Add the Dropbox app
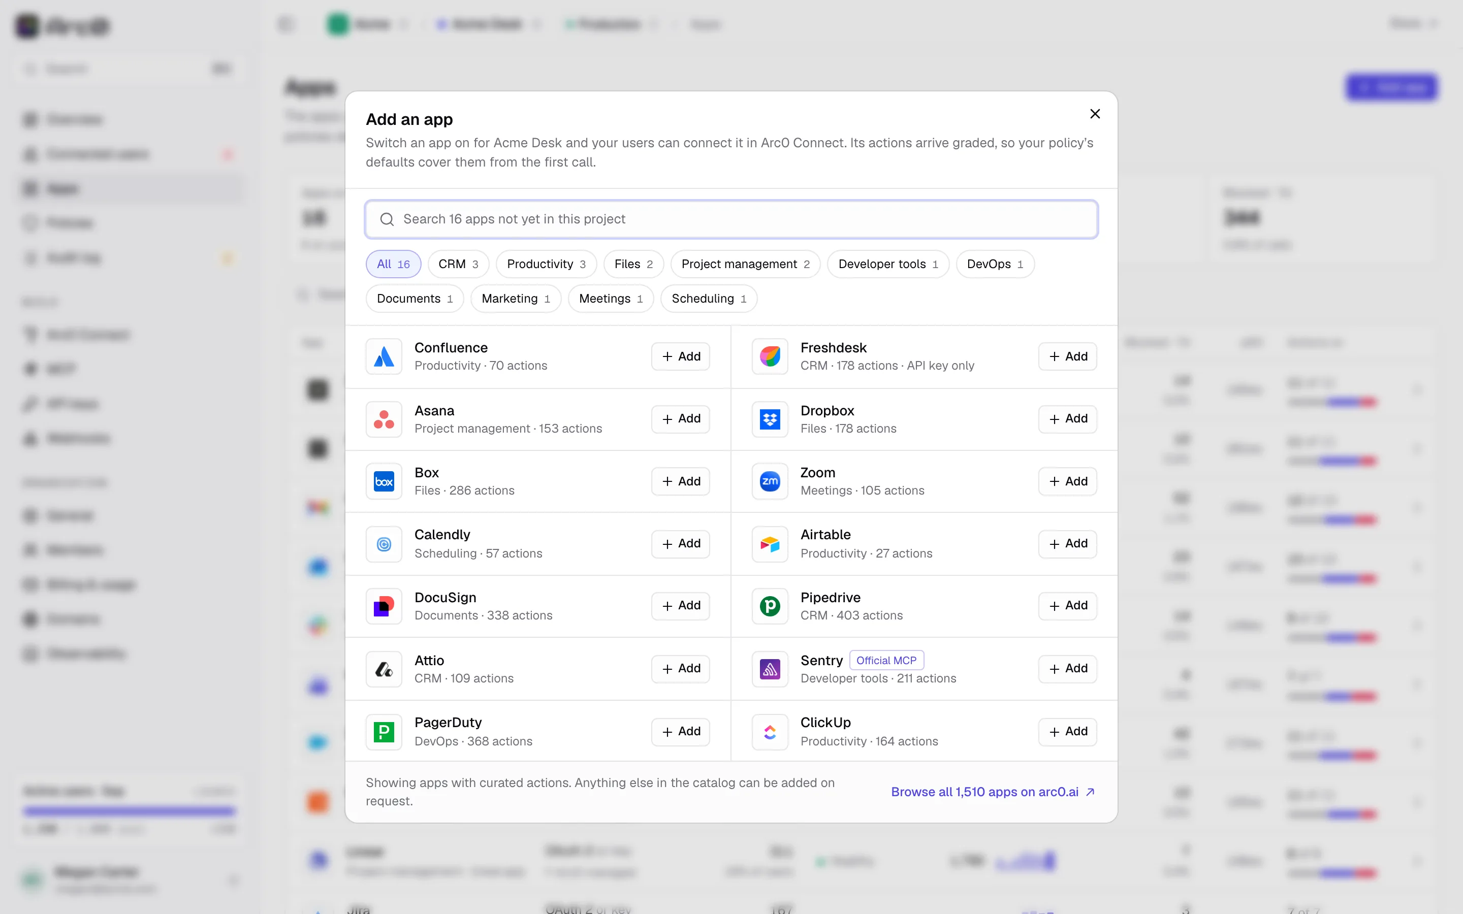Viewport: 1463px width, 914px height. [1068, 419]
